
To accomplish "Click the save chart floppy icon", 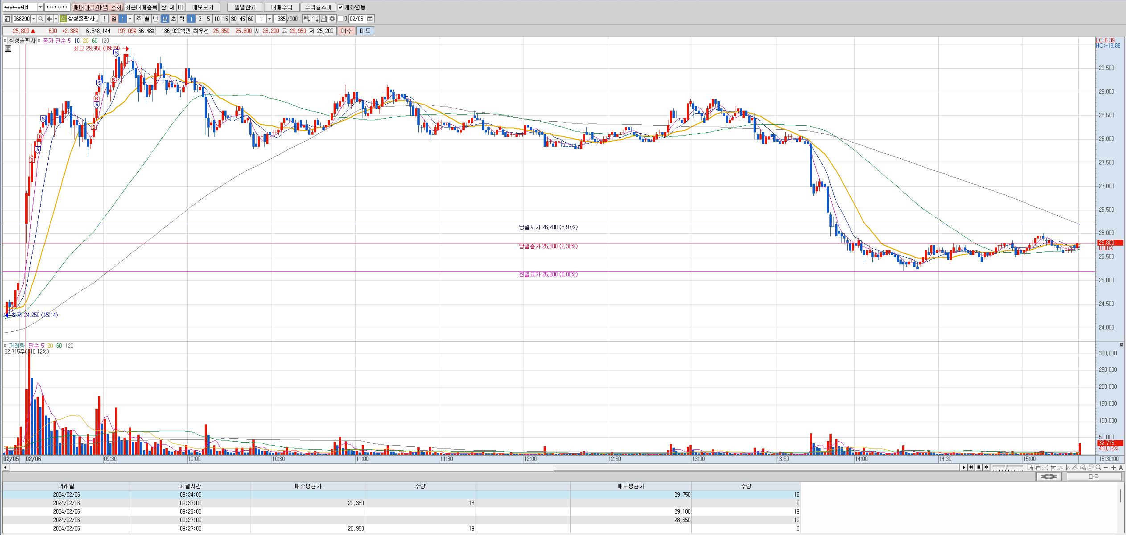I will click(x=324, y=19).
